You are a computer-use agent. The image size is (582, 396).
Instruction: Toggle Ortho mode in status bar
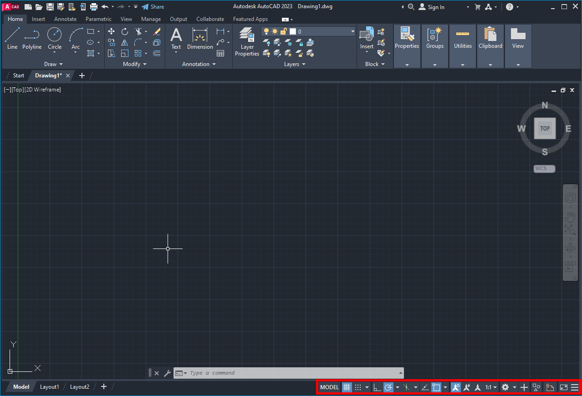pyautogui.click(x=377, y=387)
